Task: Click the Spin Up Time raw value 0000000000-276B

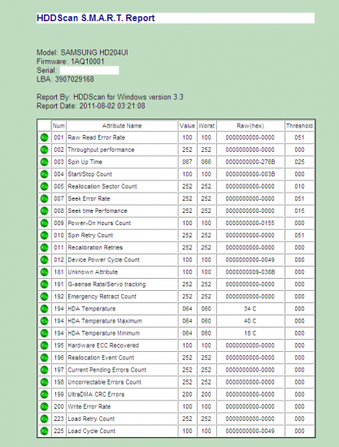Action: pyautogui.click(x=250, y=163)
